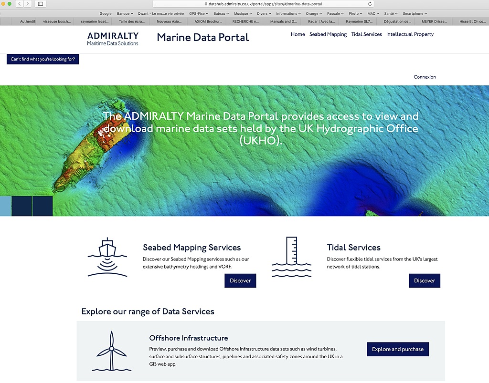The image size is (489, 383).
Task: Click Discover under Seabed Mapping Services
Action: (x=240, y=280)
